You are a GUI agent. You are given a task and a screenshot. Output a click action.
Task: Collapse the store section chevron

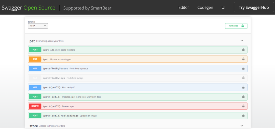click(x=242, y=126)
